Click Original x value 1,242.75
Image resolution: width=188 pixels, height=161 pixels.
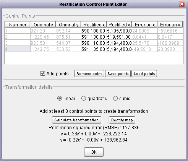(x=43, y=49)
